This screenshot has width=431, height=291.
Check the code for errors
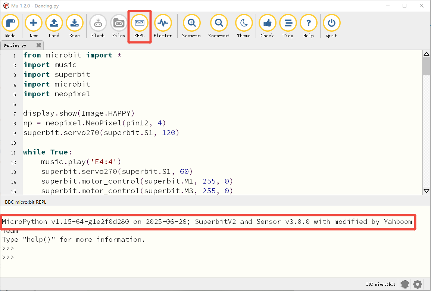click(x=267, y=26)
